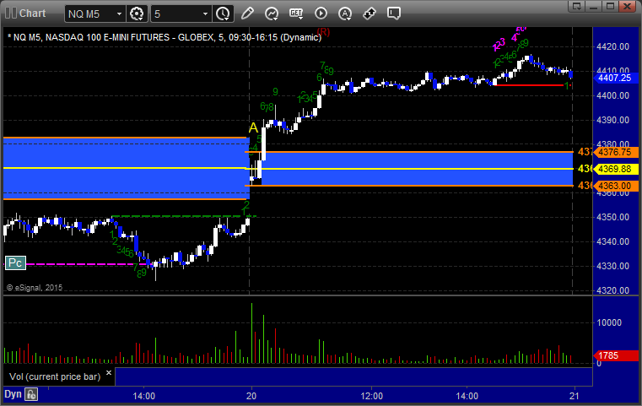
Task: Open the time template clock menu
Action: point(224,14)
